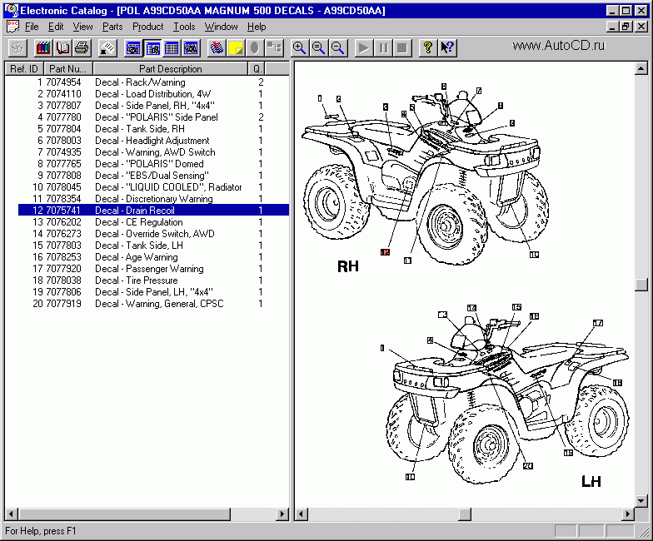Screen dimensions: 653x541
Task: Select row Decal - "POLARIS" Side Panel
Action: click(x=153, y=117)
